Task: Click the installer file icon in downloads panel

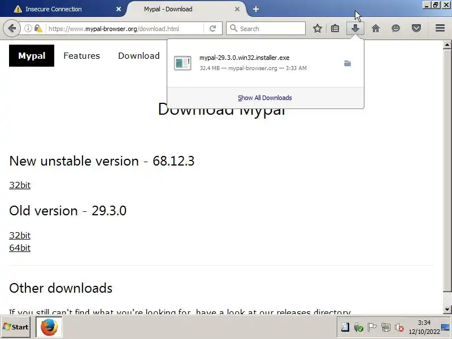Action: 182,63
